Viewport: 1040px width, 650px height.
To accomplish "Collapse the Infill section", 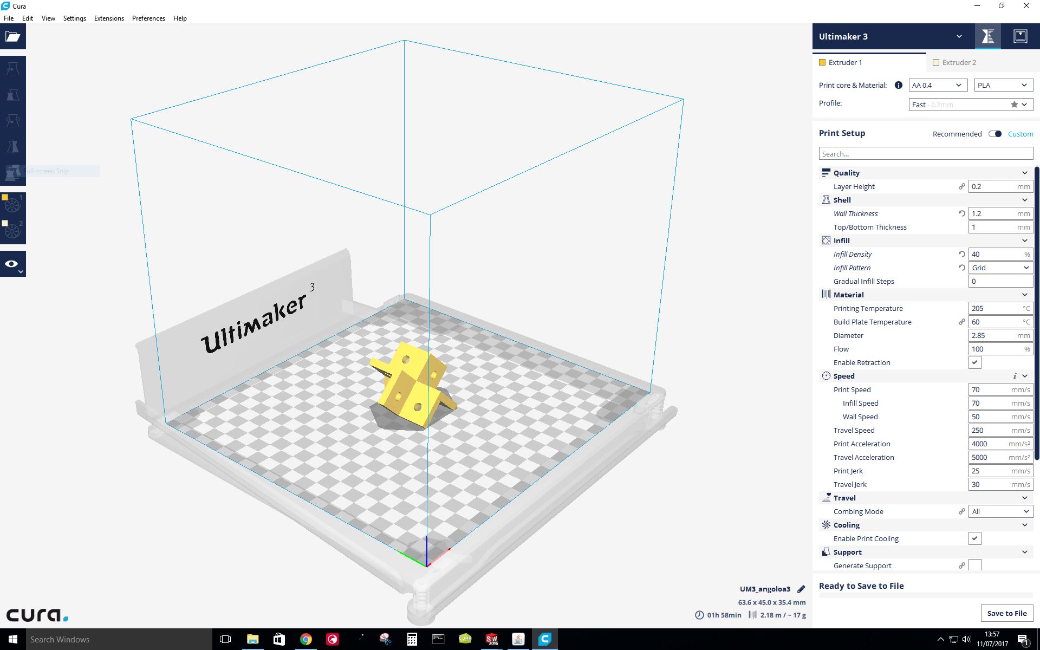I will 926,240.
